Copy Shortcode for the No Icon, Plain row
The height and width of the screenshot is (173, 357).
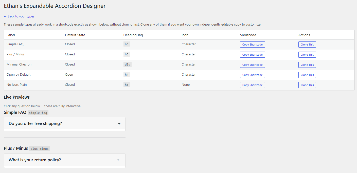(253, 85)
